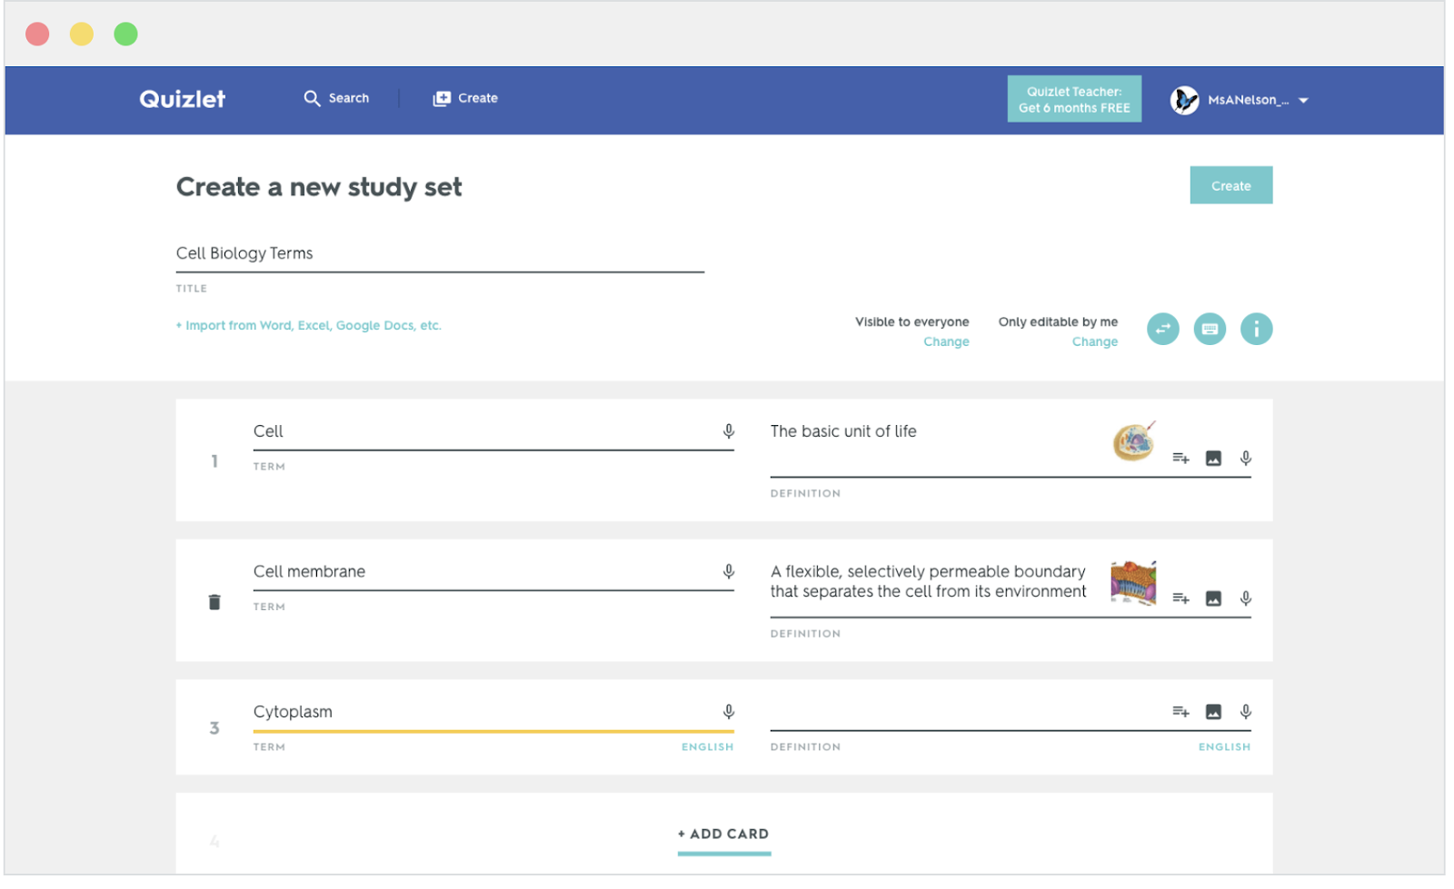The image size is (1454, 889).
Task: Delete the Cell membrane card with trash icon
Action: 214,602
